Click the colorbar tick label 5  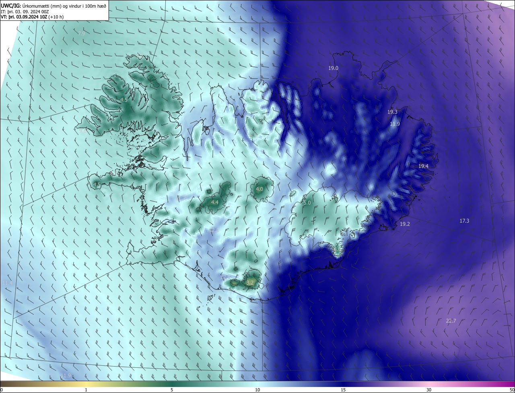tap(172, 390)
